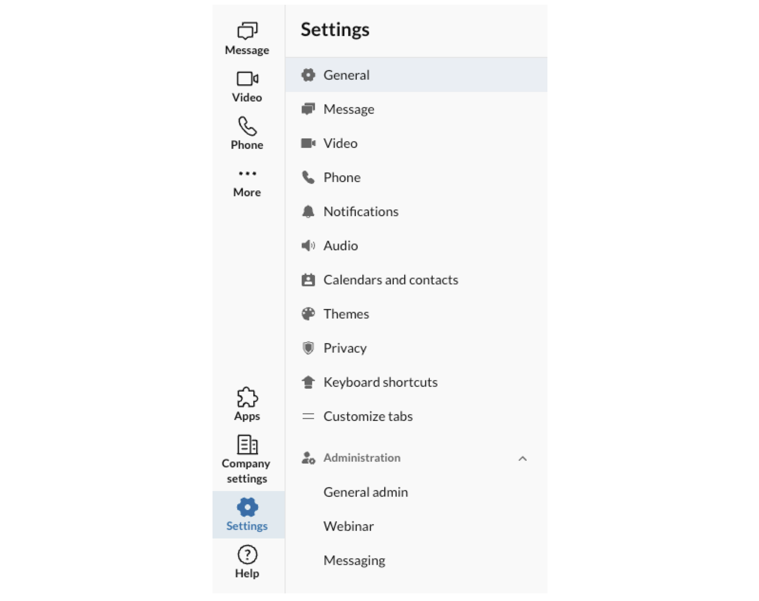The height and width of the screenshot is (601, 759).
Task: Open the Keyboard shortcuts settings
Action: tap(380, 382)
